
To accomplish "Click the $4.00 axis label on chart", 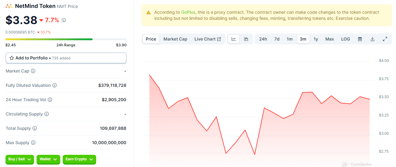I will [384, 61].
